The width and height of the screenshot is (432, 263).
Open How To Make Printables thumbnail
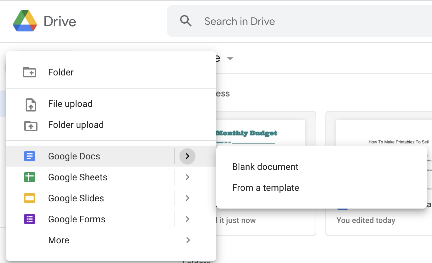tap(384, 132)
